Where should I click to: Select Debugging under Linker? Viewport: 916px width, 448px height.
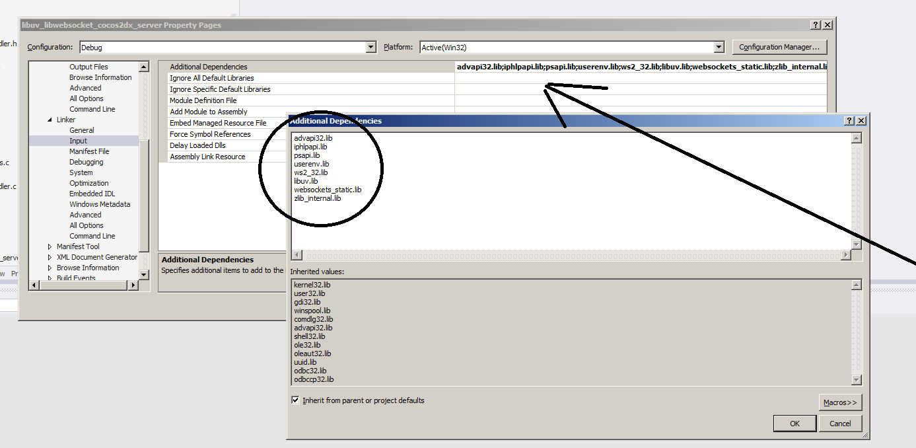click(86, 161)
